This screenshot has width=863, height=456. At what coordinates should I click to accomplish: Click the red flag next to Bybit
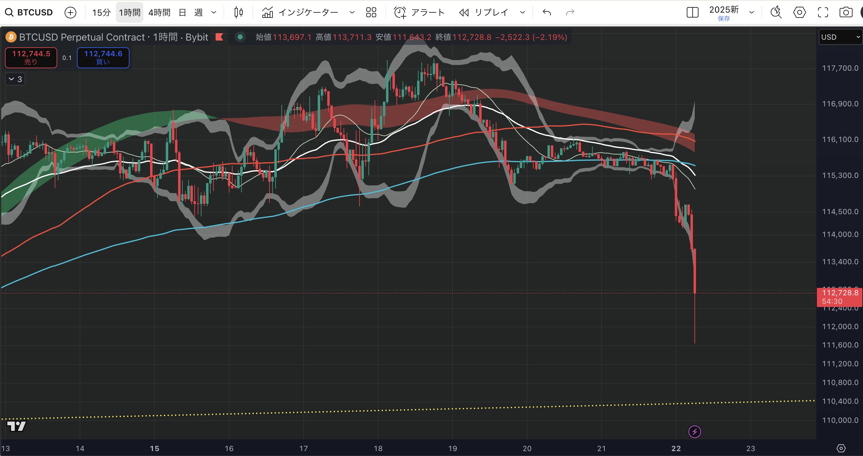pyautogui.click(x=219, y=37)
